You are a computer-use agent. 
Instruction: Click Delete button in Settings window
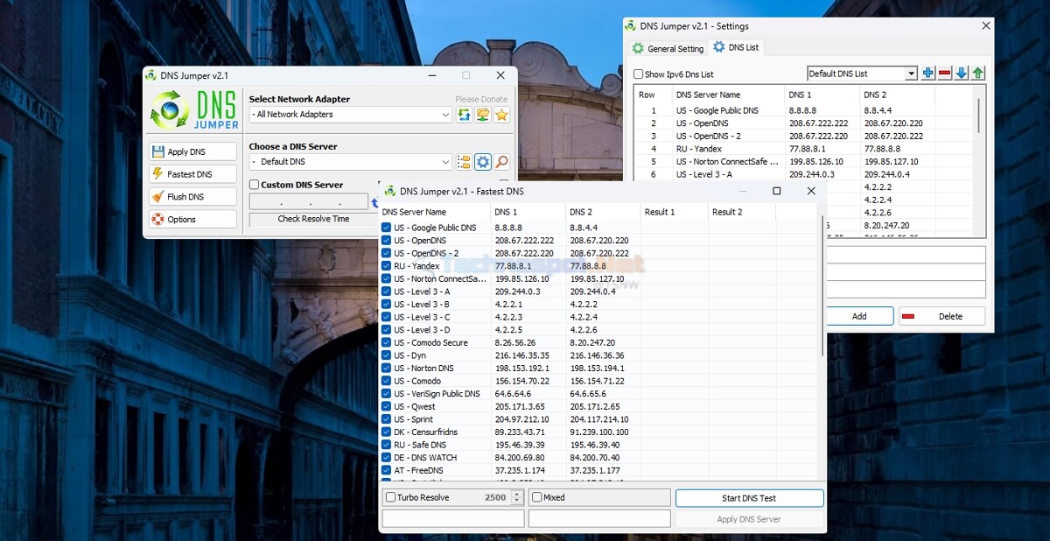[x=941, y=316]
